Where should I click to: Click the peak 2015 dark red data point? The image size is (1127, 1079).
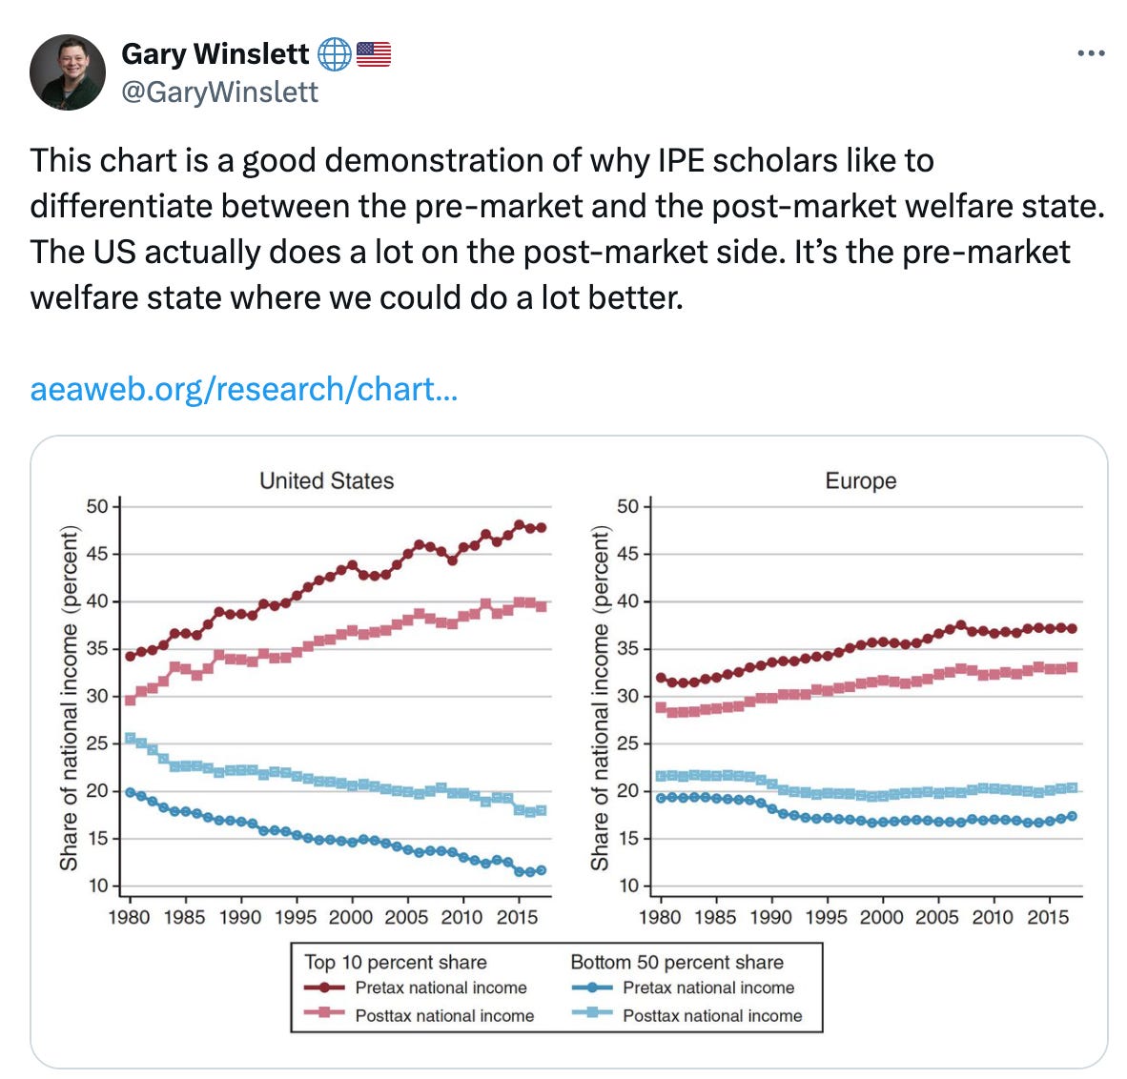click(520, 524)
